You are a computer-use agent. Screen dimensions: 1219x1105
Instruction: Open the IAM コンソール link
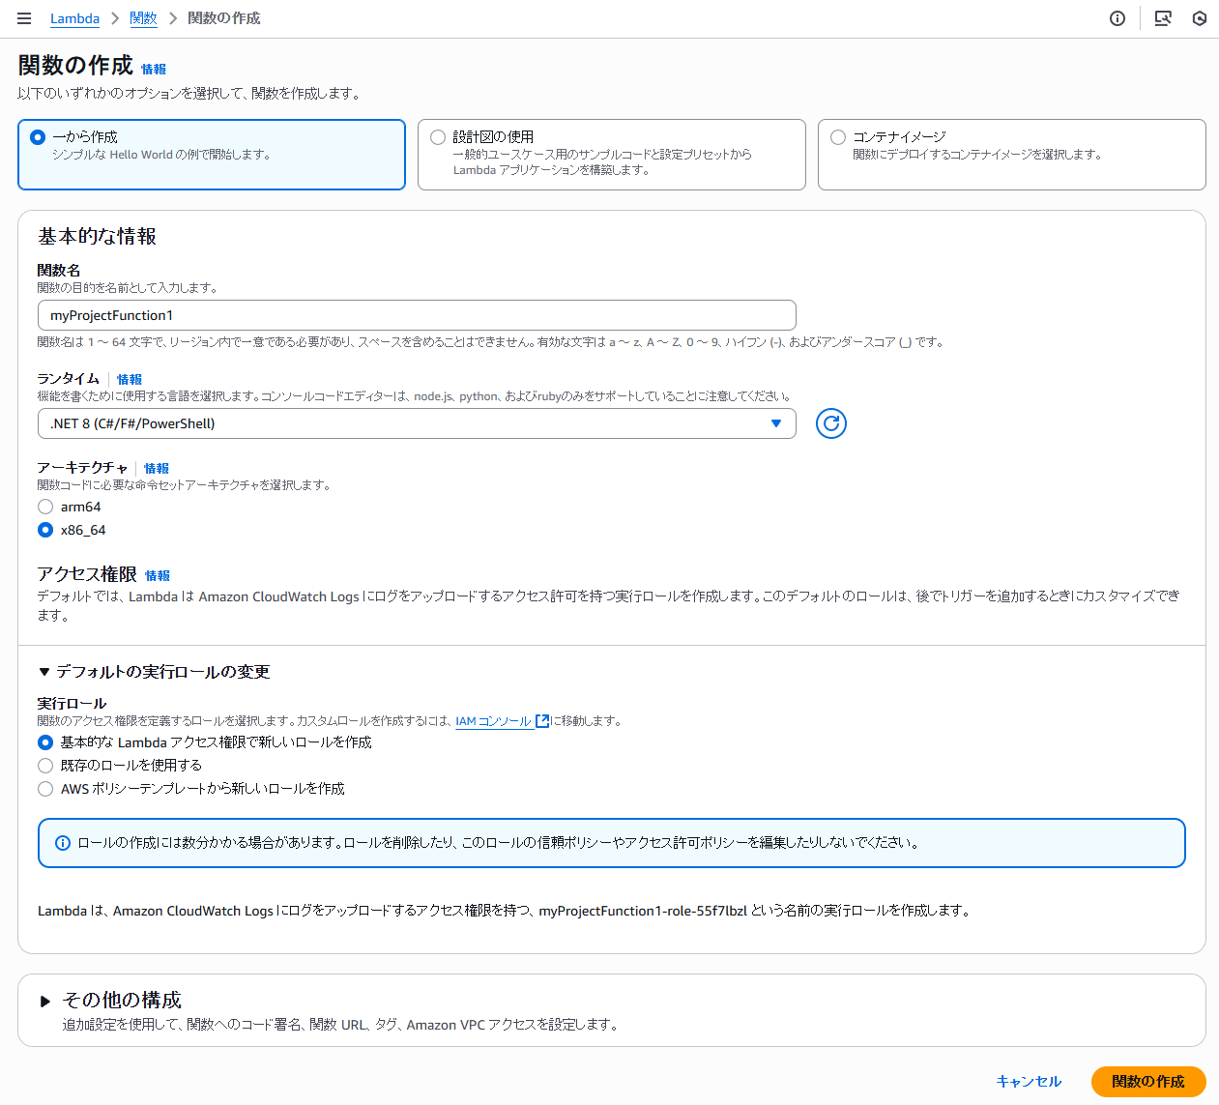(493, 721)
